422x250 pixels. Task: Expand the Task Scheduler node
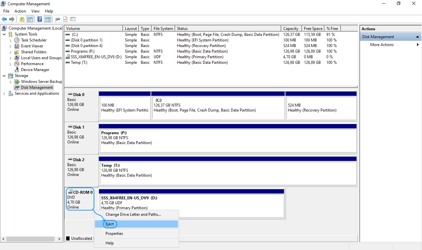pyautogui.click(x=11, y=40)
